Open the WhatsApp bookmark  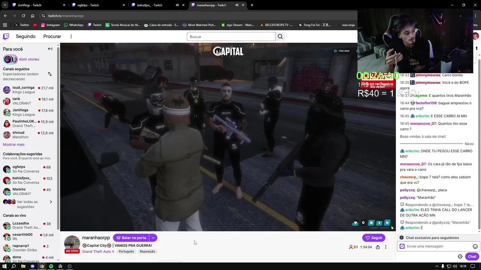click(x=73, y=25)
